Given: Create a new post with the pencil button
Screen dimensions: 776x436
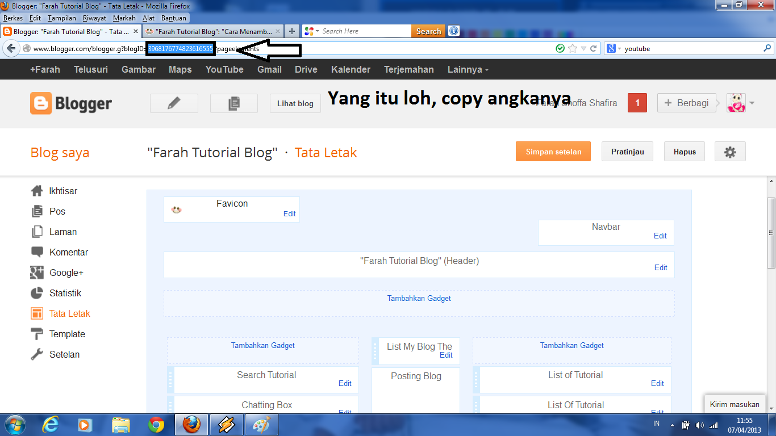Looking at the screenshot, I should [x=174, y=103].
